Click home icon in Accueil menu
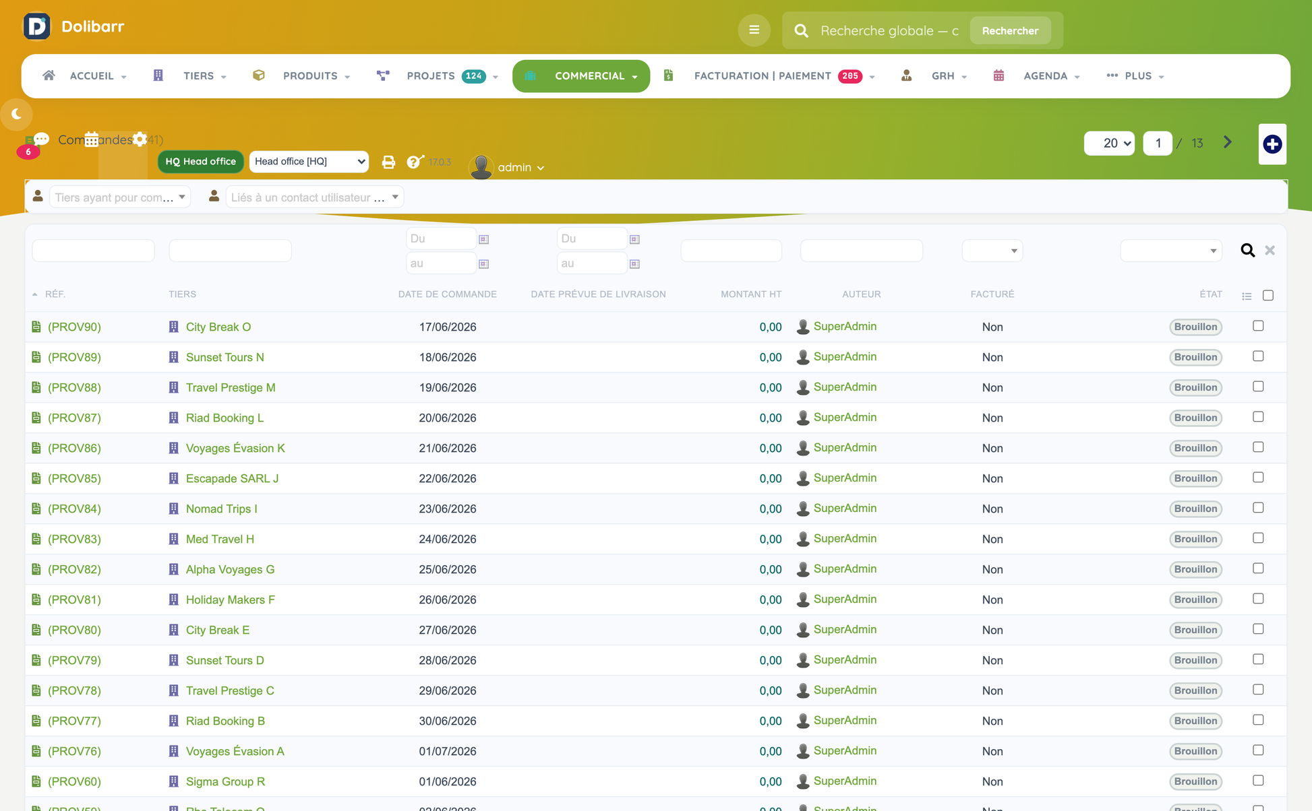Image resolution: width=1312 pixels, height=811 pixels. 49,75
